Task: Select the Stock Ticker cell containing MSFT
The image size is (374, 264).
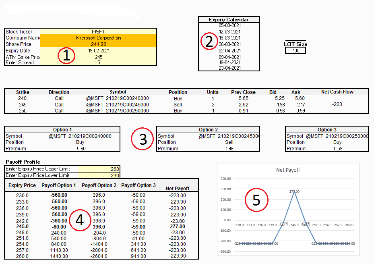Action: click(98, 32)
